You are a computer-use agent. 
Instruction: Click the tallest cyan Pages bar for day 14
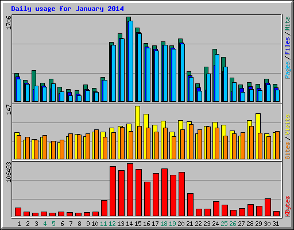(131, 61)
